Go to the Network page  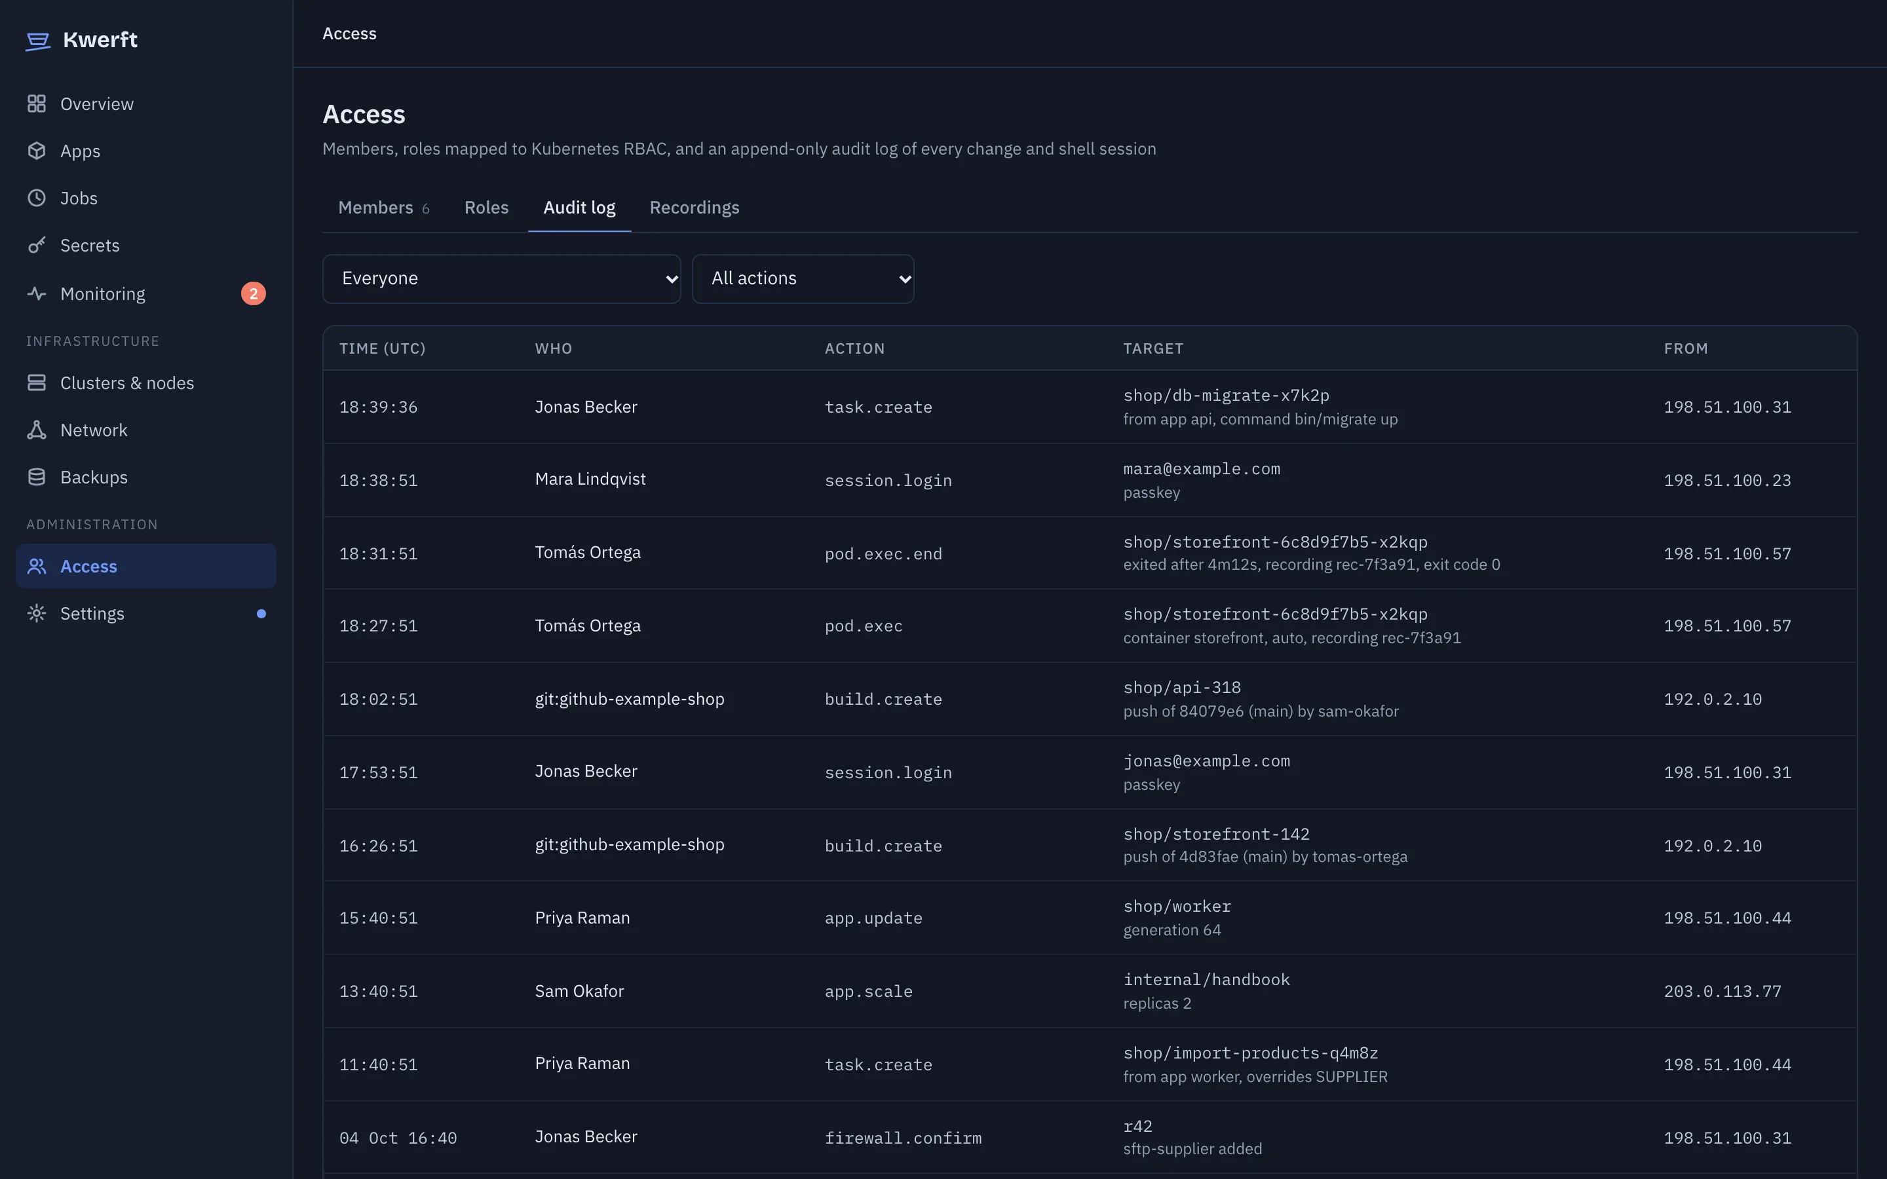147,430
